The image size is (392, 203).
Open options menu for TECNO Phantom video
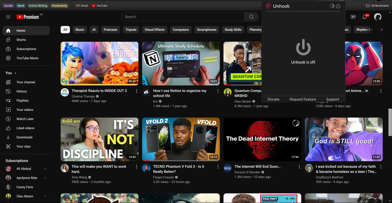218,167
